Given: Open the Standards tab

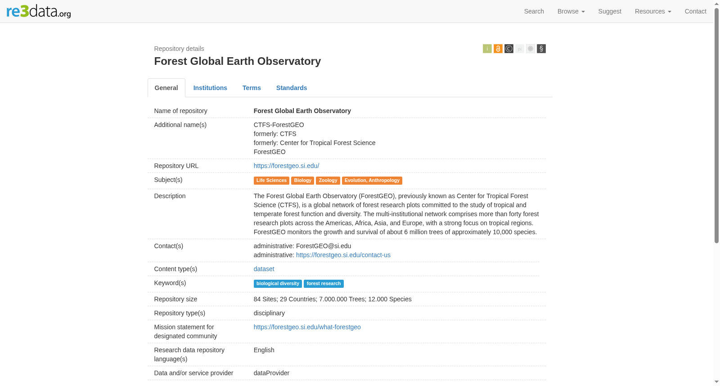Looking at the screenshot, I should 292,88.
